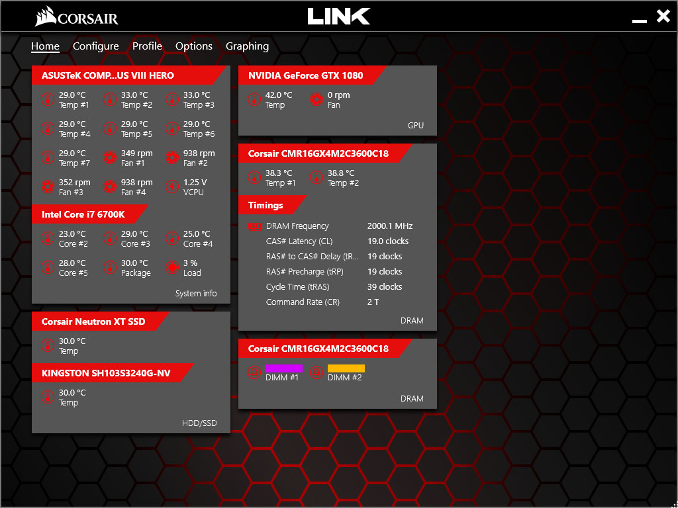
Task: Click the 3 % CPU load reading
Action: tap(190, 263)
